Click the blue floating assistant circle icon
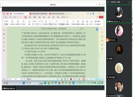 [x=97, y=29]
